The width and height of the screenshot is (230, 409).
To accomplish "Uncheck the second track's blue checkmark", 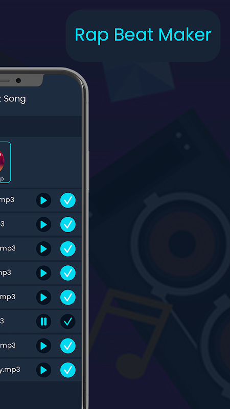I will coord(68,224).
